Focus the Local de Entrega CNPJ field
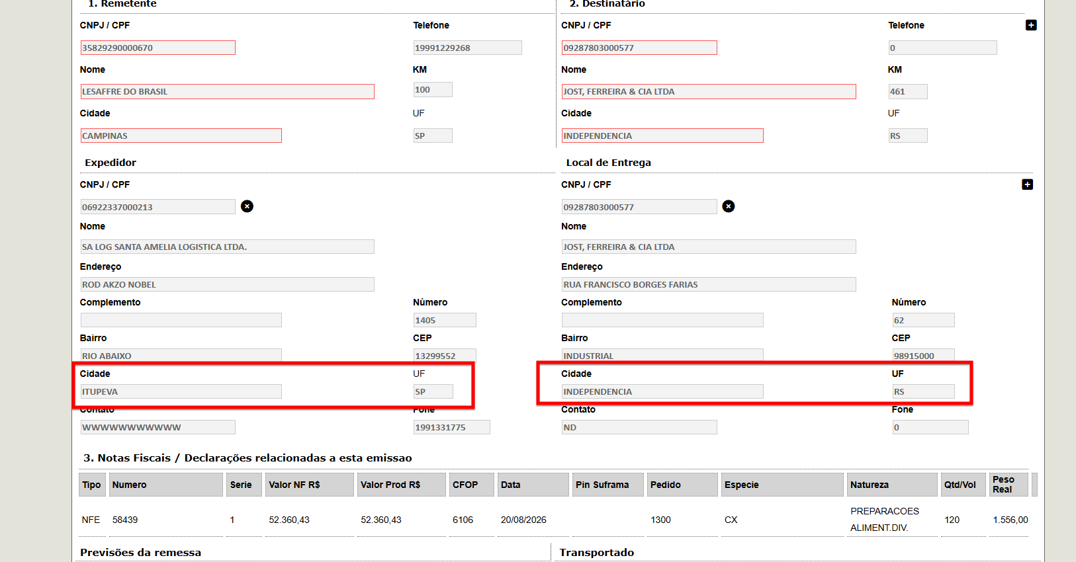This screenshot has height=562, width=1076. [x=639, y=207]
